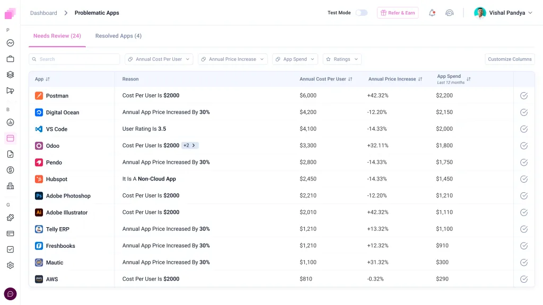Viewport: 543px width, 305px height.
Task: Open Annual Price Increase filter dropdown
Action: point(233,59)
